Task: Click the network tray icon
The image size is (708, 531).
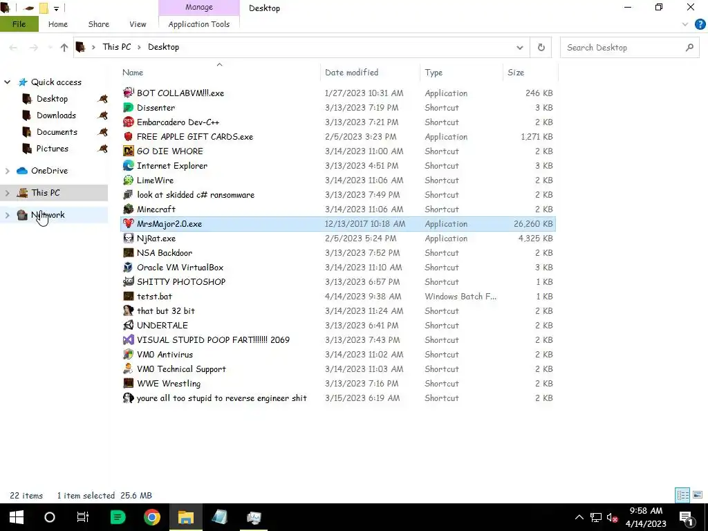Action: coord(595,517)
